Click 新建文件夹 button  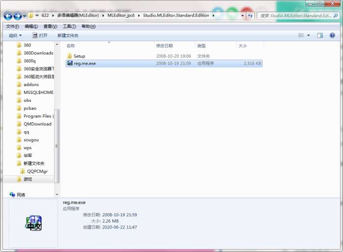68,35
